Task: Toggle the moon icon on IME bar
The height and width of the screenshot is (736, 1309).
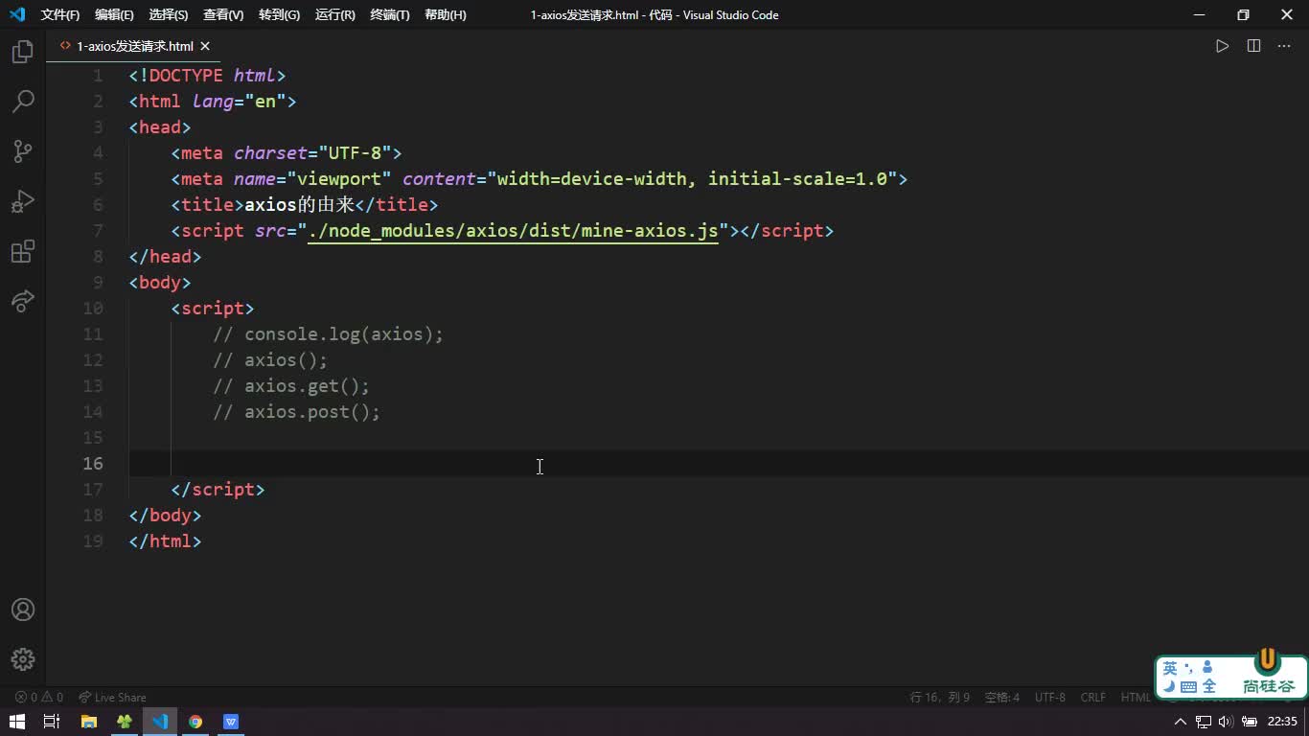Action: [1169, 686]
